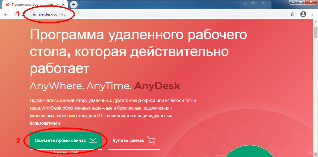Expand the download options chevron on the green button
The height and width of the screenshot is (157, 318).
pyautogui.click(x=93, y=139)
